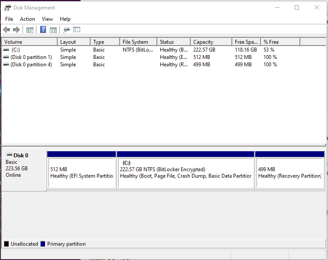This screenshot has width=328, height=260.
Task: Click the black Unallocated legend swatch
Action: (x=6, y=244)
